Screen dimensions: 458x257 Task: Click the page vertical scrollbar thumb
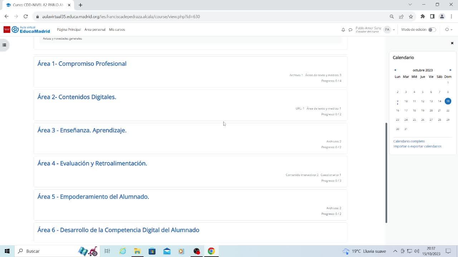pyautogui.click(x=386, y=173)
